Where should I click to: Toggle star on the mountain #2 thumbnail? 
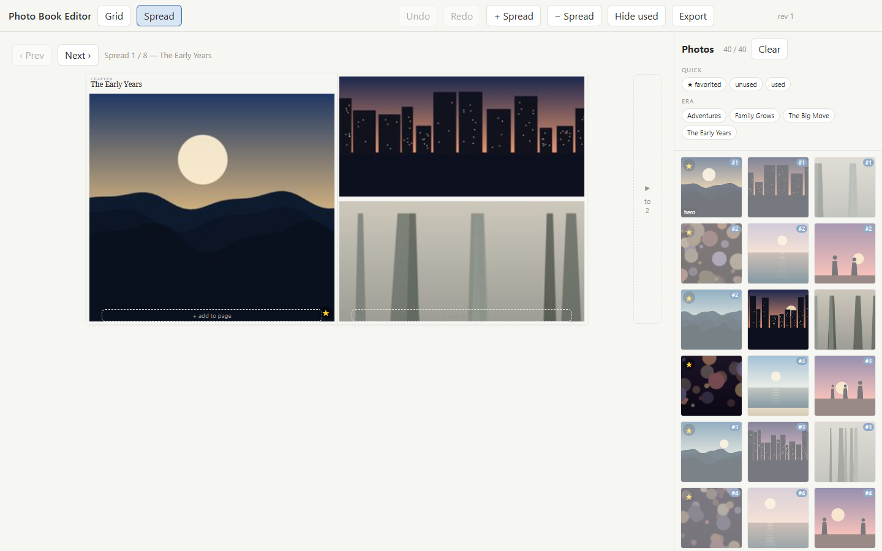tap(689, 298)
